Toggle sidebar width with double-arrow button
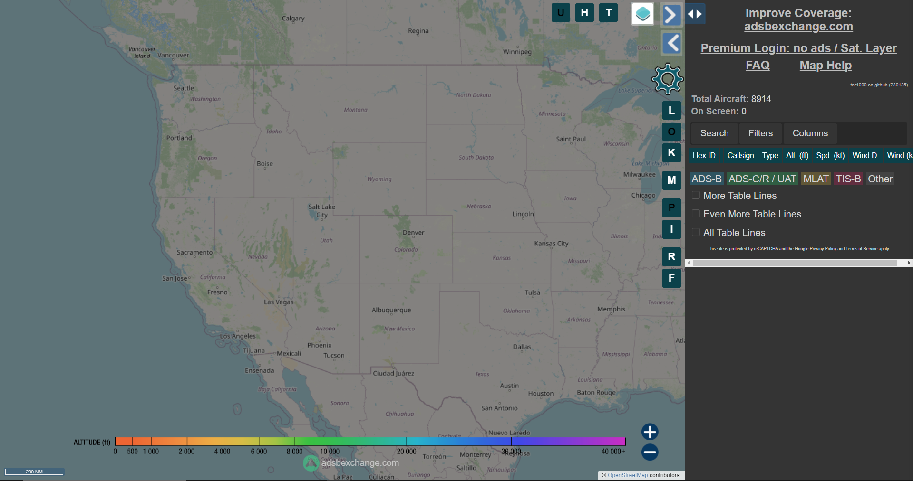The image size is (913, 481). tap(695, 14)
